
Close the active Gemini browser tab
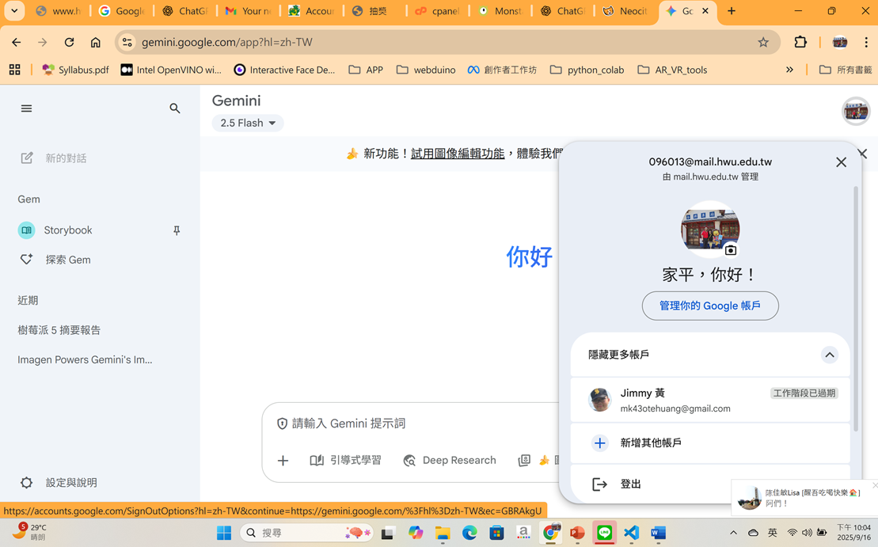click(x=705, y=10)
